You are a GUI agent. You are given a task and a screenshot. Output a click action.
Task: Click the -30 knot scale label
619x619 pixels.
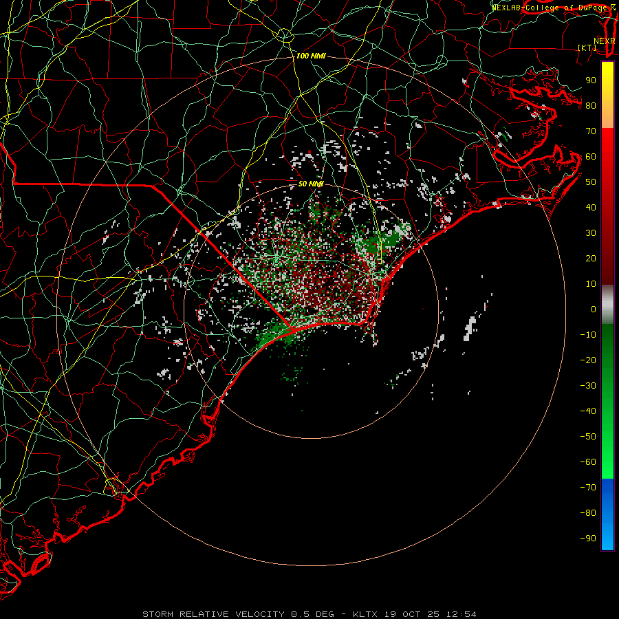tap(588, 386)
